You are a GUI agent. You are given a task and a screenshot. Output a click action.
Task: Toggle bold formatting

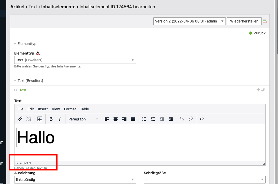[x=51, y=119]
